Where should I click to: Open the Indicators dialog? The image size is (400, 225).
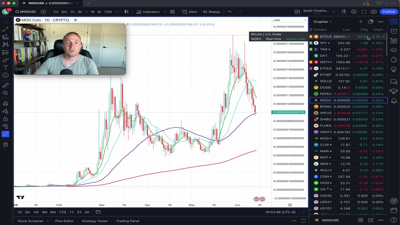148,12
